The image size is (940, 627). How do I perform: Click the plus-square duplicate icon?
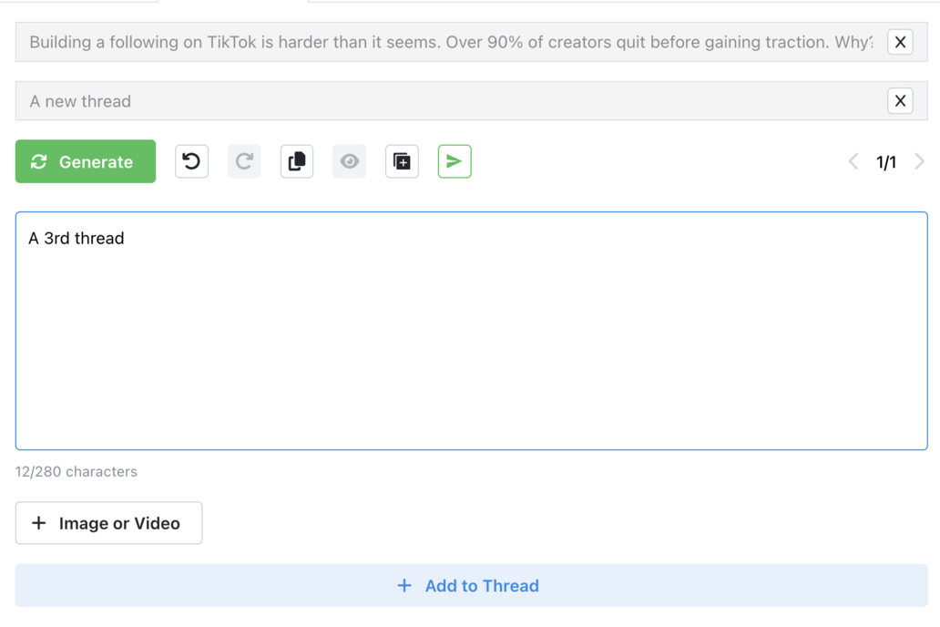[402, 161]
